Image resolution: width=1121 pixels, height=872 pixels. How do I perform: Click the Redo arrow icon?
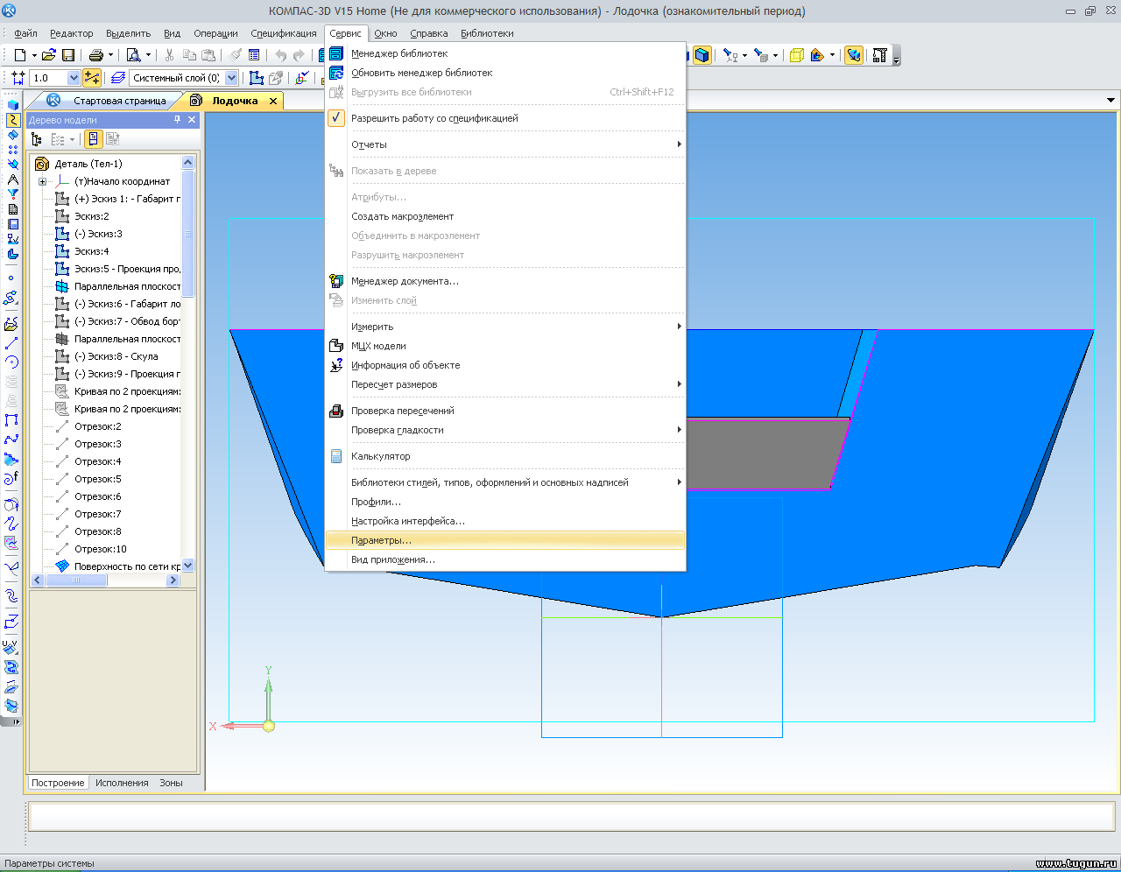tap(299, 55)
